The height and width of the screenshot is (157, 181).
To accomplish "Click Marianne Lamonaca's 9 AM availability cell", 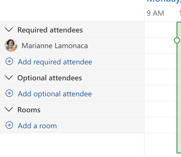I will point(160,46).
